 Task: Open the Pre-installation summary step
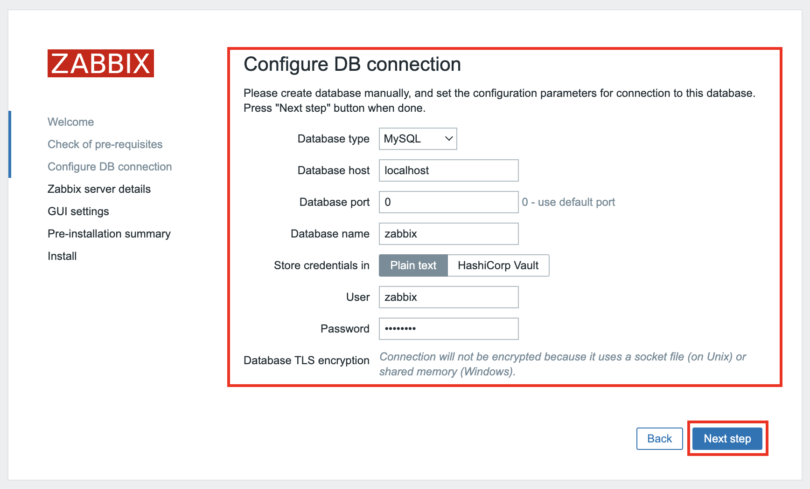(x=109, y=234)
